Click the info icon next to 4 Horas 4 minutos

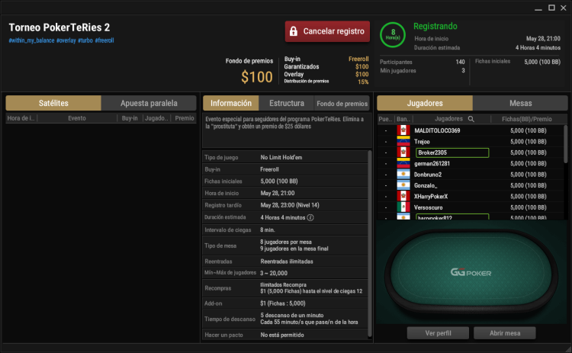(310, 218)
